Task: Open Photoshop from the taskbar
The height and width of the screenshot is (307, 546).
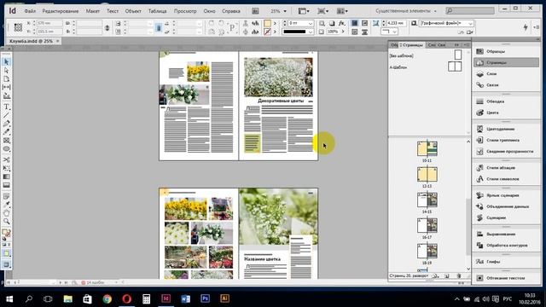Action: 205,298
